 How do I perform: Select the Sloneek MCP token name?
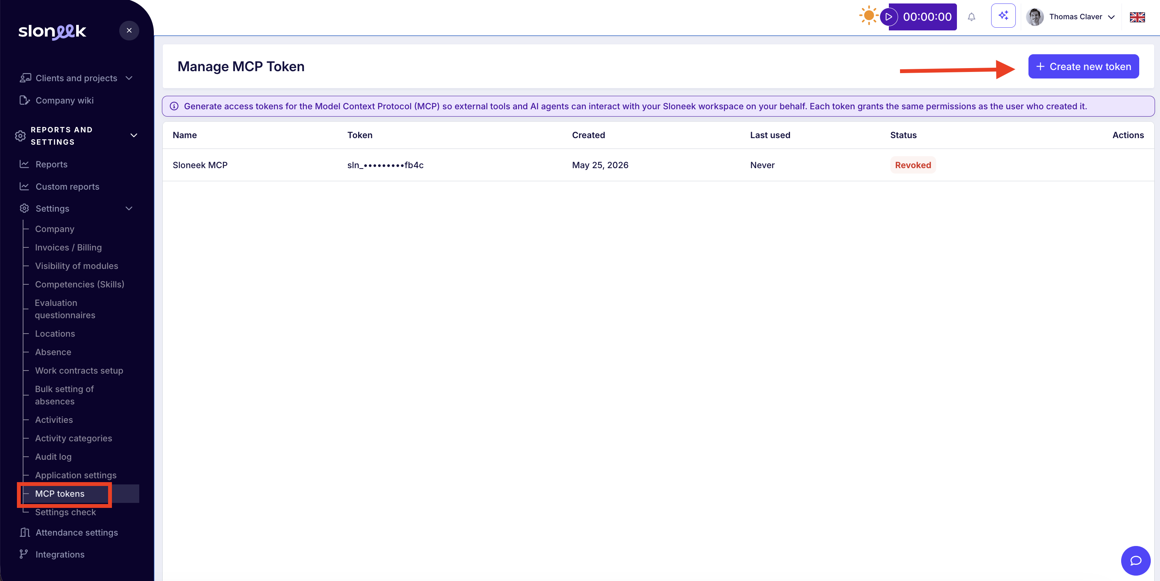tap(200, 165)
